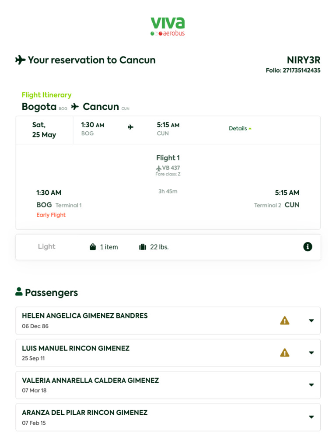Click the plane icon next to VB 437
336x448 pixels.
(158, 168)
